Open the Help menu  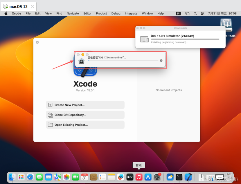tap(161, 13)
